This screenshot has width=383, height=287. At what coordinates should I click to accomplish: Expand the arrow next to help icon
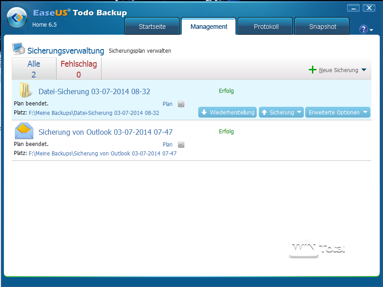click(371, 30)
